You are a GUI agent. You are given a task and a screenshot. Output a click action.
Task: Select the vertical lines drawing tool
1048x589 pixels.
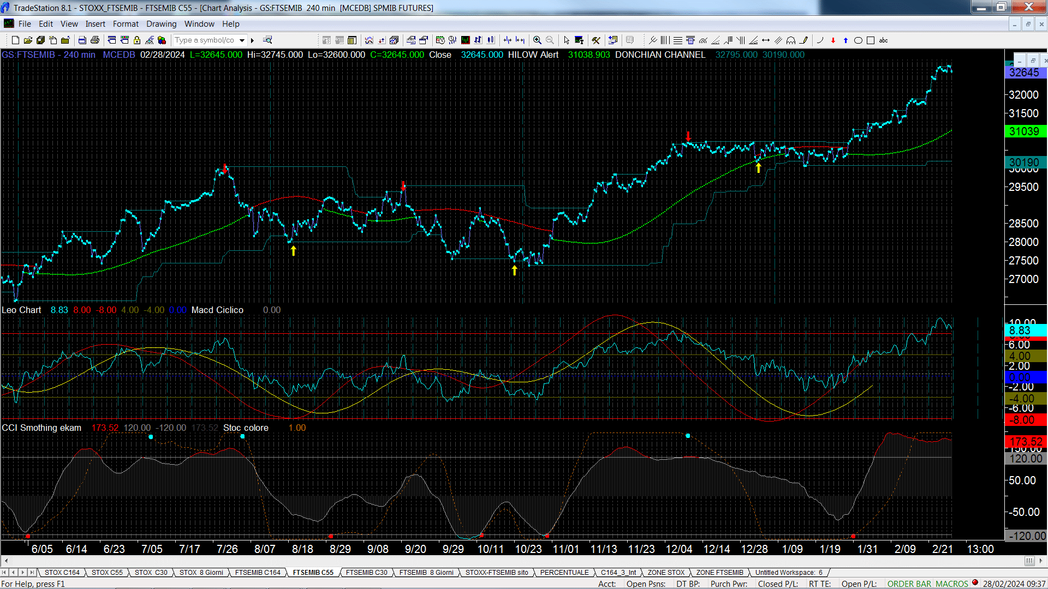pos(665,40)
